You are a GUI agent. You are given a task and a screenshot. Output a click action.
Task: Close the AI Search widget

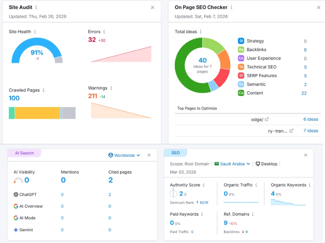point(149,155)
